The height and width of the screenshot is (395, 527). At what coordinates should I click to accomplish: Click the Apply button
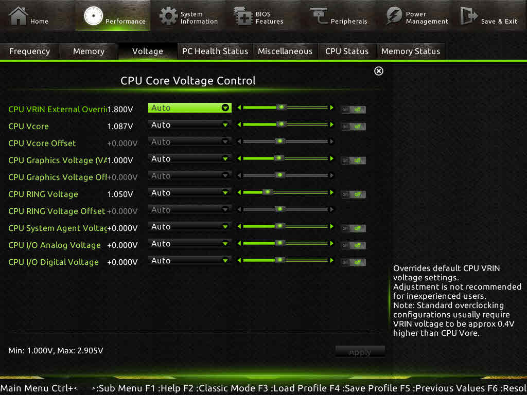click(360, 352)
